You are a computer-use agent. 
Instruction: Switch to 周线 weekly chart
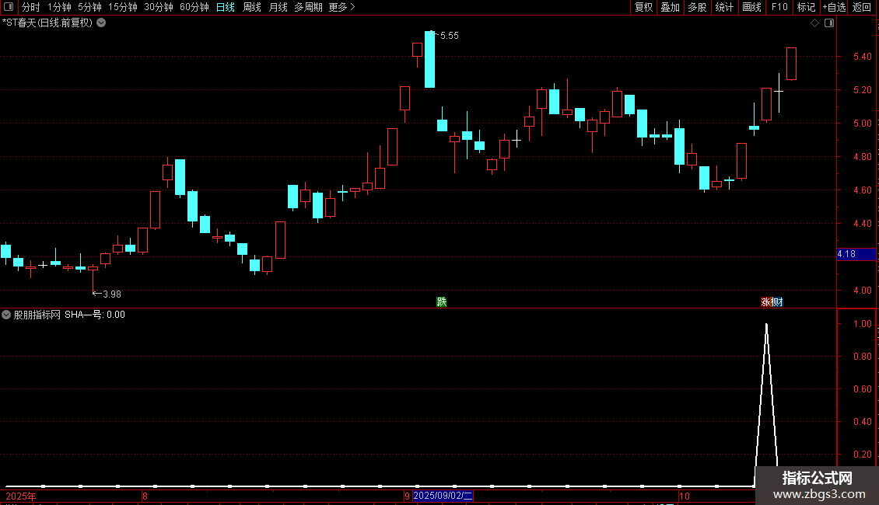(x=252, y=7)
